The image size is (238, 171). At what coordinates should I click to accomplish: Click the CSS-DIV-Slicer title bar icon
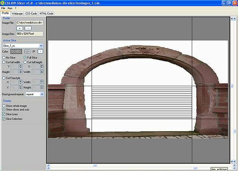pos(2,3)
